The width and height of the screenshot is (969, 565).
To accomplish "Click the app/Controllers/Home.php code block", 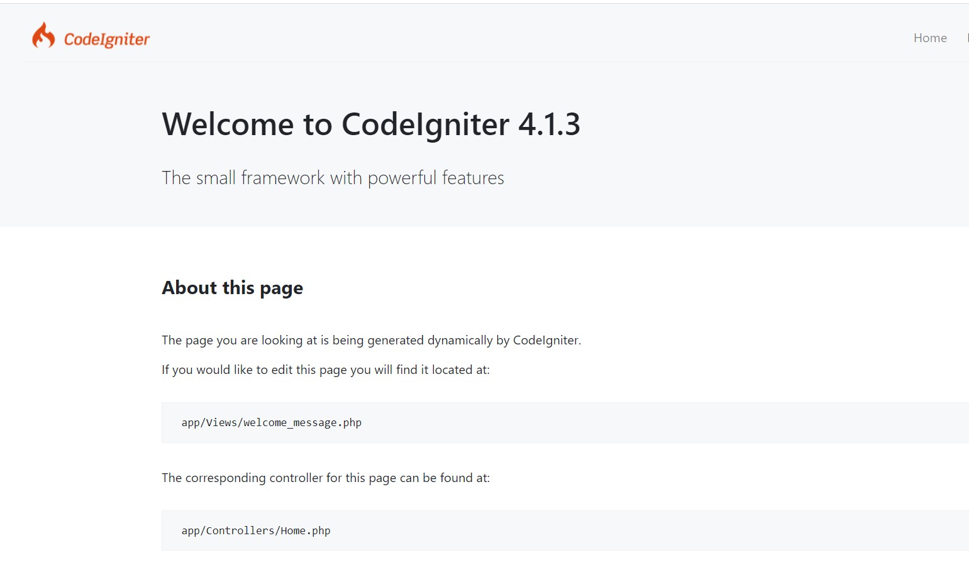I will pyautogui.click(x=565, y=530).
